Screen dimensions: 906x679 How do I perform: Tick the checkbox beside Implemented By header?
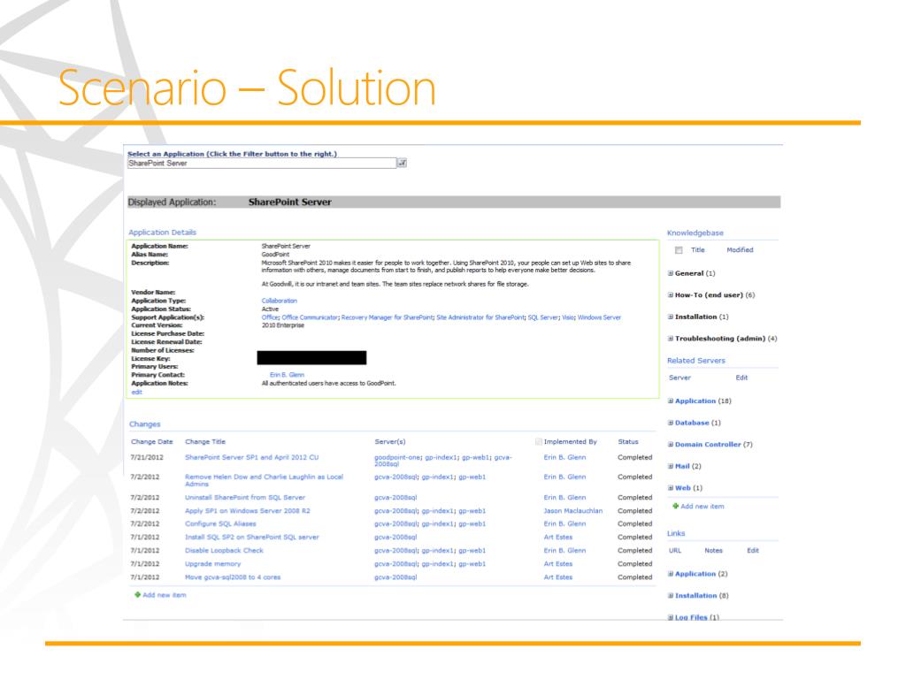[539, 442]
